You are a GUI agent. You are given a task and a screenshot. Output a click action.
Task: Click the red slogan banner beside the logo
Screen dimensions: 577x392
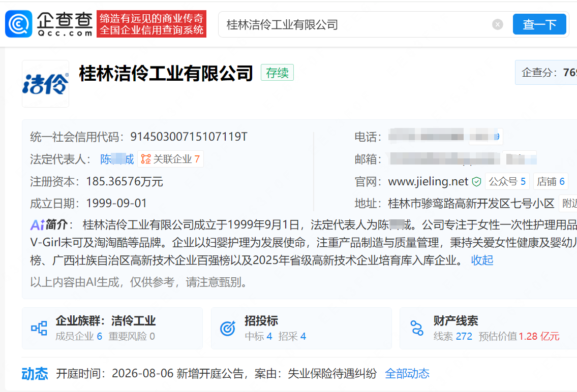pyautogui.click(x=151, y=24)
